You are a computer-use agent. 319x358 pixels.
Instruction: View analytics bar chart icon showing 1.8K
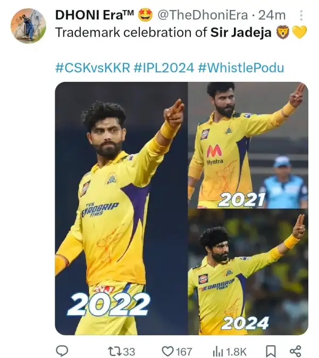tap(217, 352)
